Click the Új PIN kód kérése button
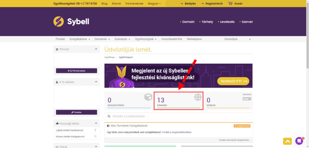The width and height of the screenshot is (309, 148). click(76, 71)
